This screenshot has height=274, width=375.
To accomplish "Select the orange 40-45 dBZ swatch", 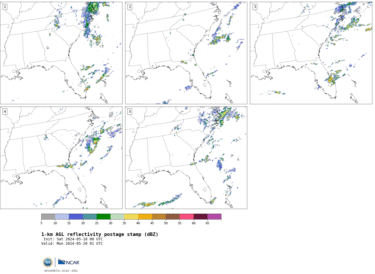I will pos(145,217).
